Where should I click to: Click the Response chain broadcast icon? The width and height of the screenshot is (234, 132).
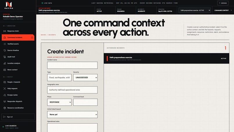click(5, 31)
